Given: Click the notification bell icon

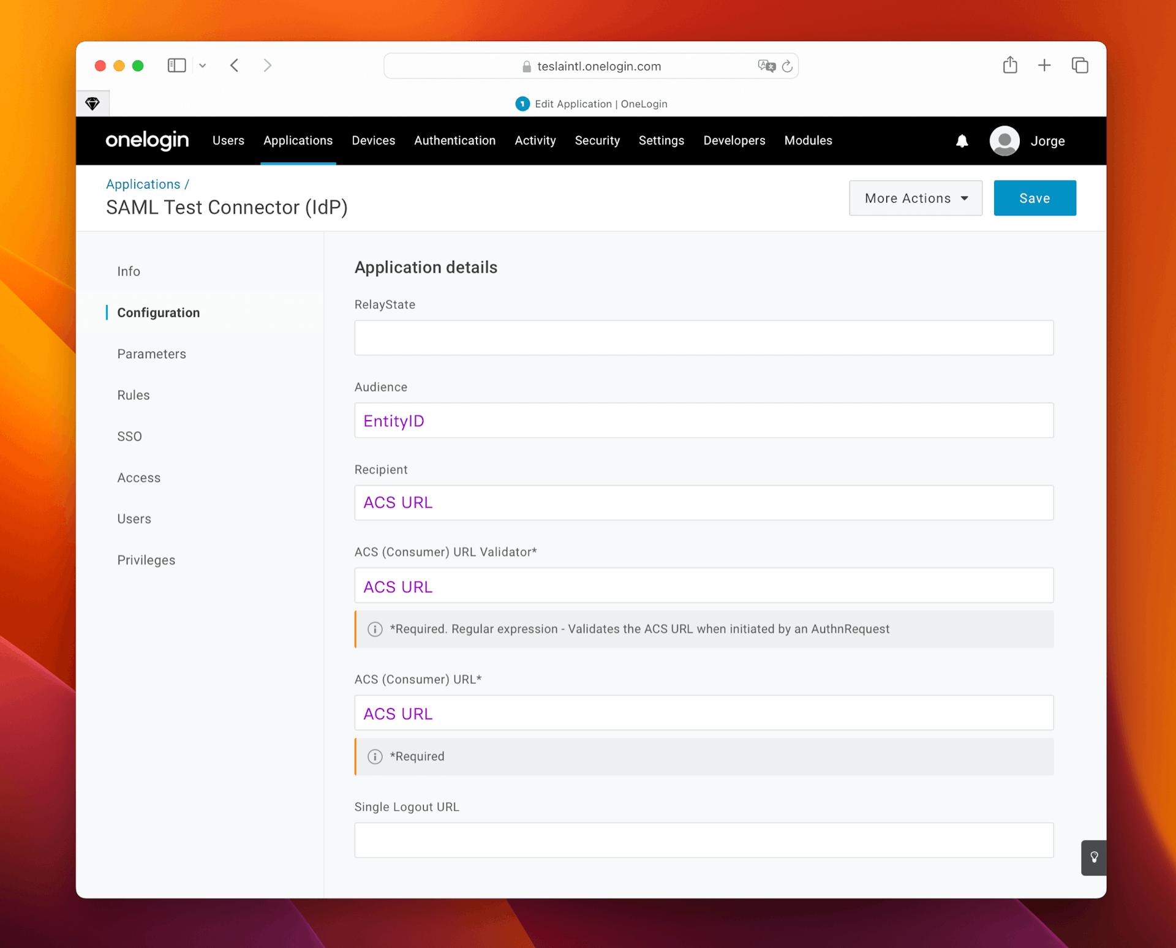Looking at the screenshot, I should click(962, 141).
